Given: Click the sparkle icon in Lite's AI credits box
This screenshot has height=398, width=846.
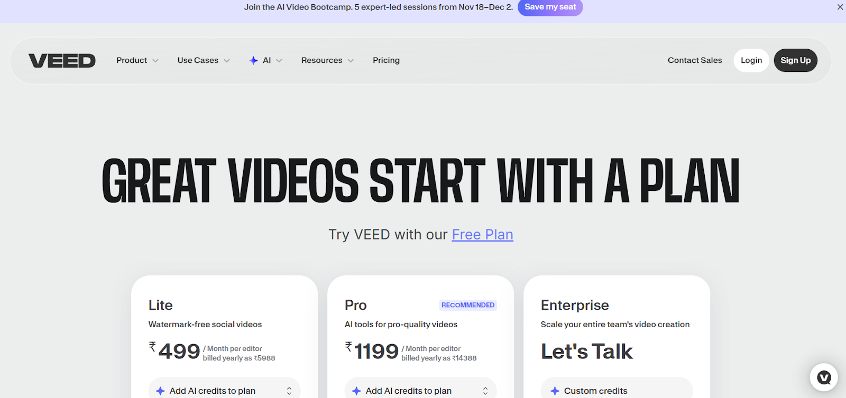Looking at the screenshot, I should coord(161,391).
